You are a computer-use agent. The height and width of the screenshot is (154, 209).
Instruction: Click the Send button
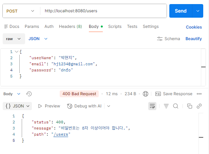(x=180, y=11)
